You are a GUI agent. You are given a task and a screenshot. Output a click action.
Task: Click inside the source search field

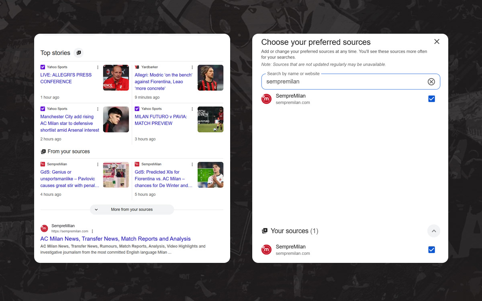click(x=341, y=81)
